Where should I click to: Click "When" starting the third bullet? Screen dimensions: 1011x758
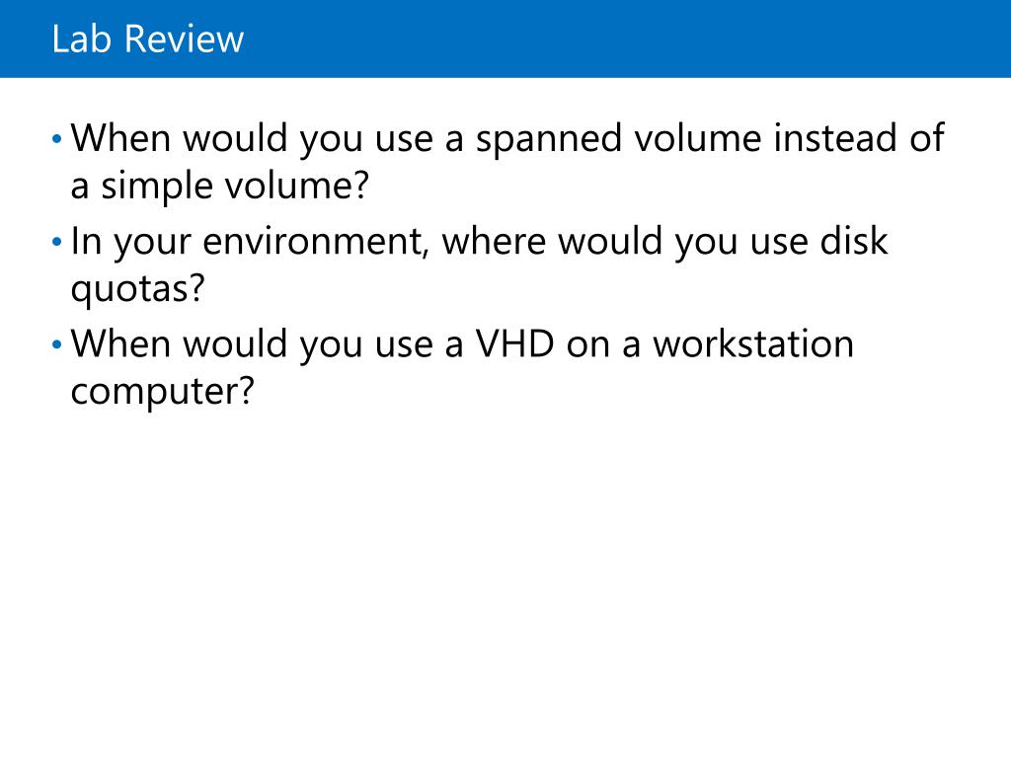[x=120, y=343]
